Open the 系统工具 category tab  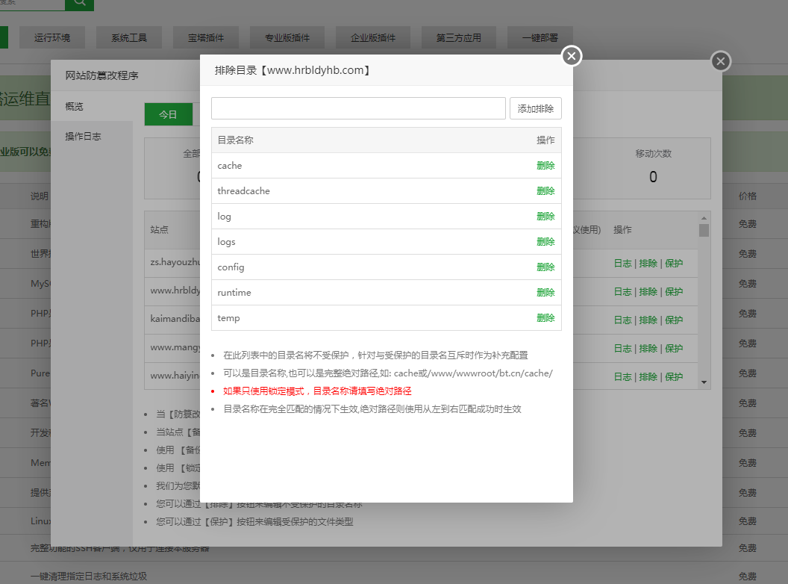(x=129, y=38)
